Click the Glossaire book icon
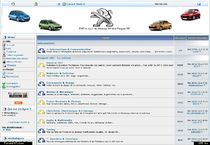 pos(4,65)
